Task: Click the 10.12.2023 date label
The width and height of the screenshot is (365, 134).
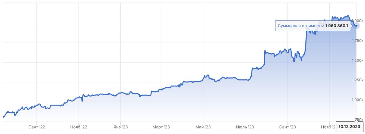Action: [x=350, y=126]
